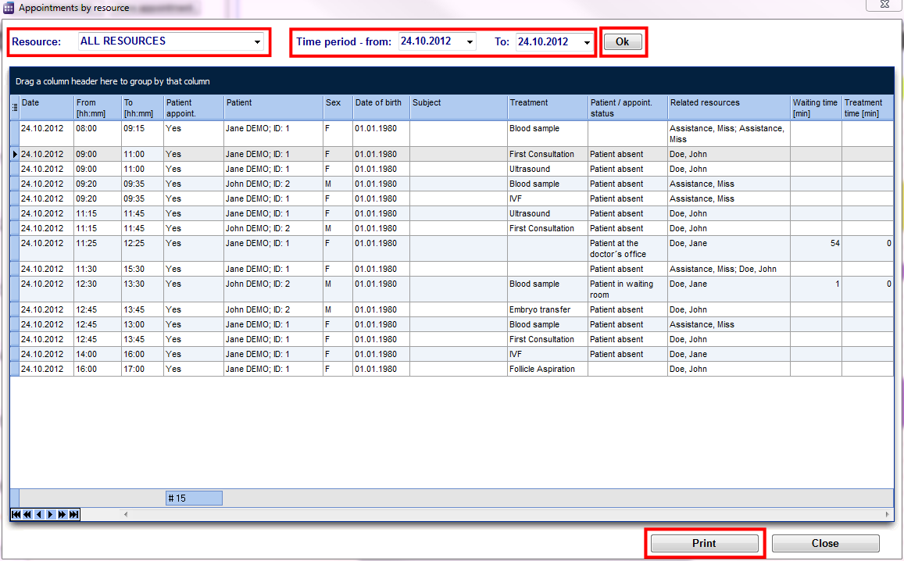Click the Treatment time [min] header
This screenshot has width=904, height=561.
(x=868, y=107)
